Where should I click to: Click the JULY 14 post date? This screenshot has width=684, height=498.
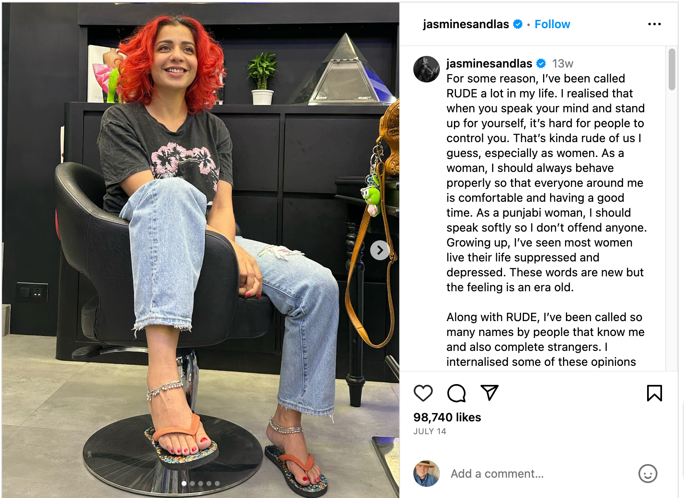click(430, 431)
